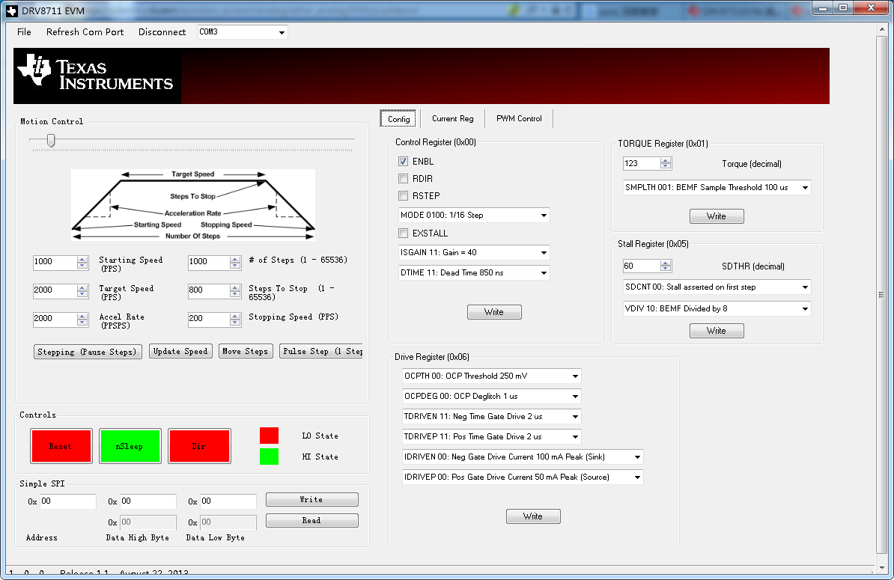Click the Torque decimal field showing 123
Screen dimensions: 894x580
642,163
